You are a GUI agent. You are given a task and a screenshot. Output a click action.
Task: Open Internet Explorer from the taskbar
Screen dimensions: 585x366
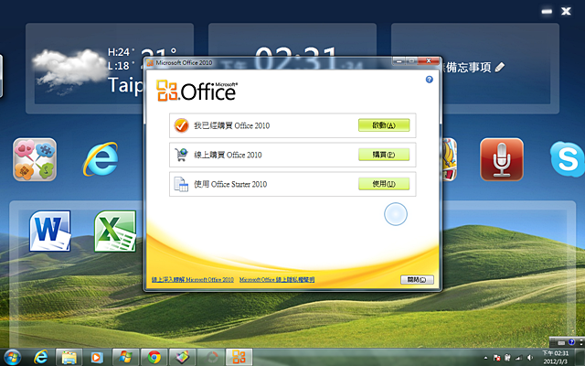[40, 358]
